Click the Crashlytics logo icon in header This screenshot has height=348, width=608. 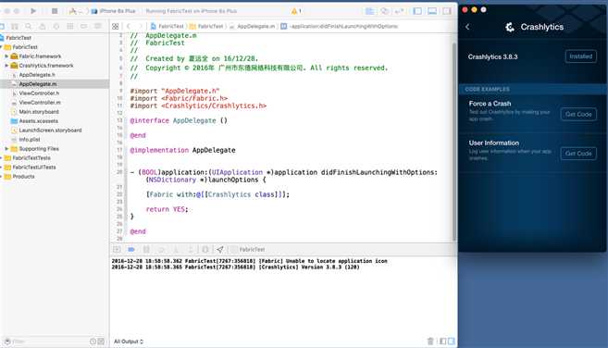[510, 27]
